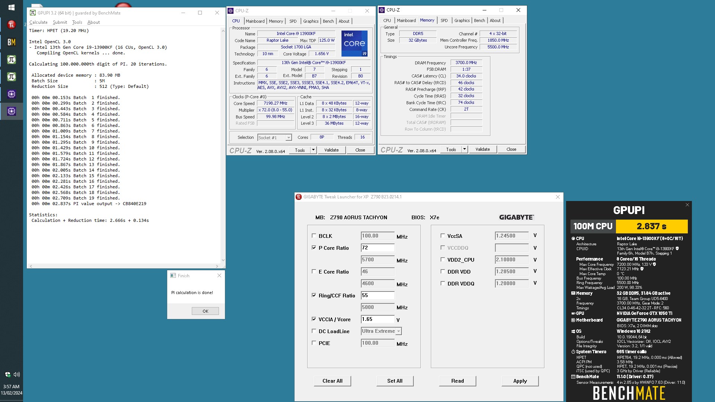Open the GPUPI About menu
The width and height of the screenshot is (715, 402).
93,22
